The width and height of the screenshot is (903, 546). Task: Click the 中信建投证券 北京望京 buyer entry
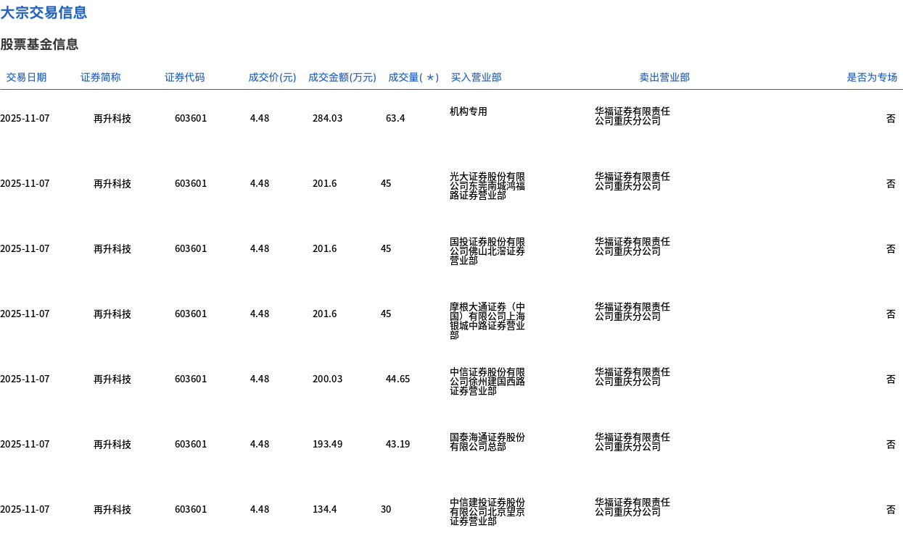coord(487,512)
